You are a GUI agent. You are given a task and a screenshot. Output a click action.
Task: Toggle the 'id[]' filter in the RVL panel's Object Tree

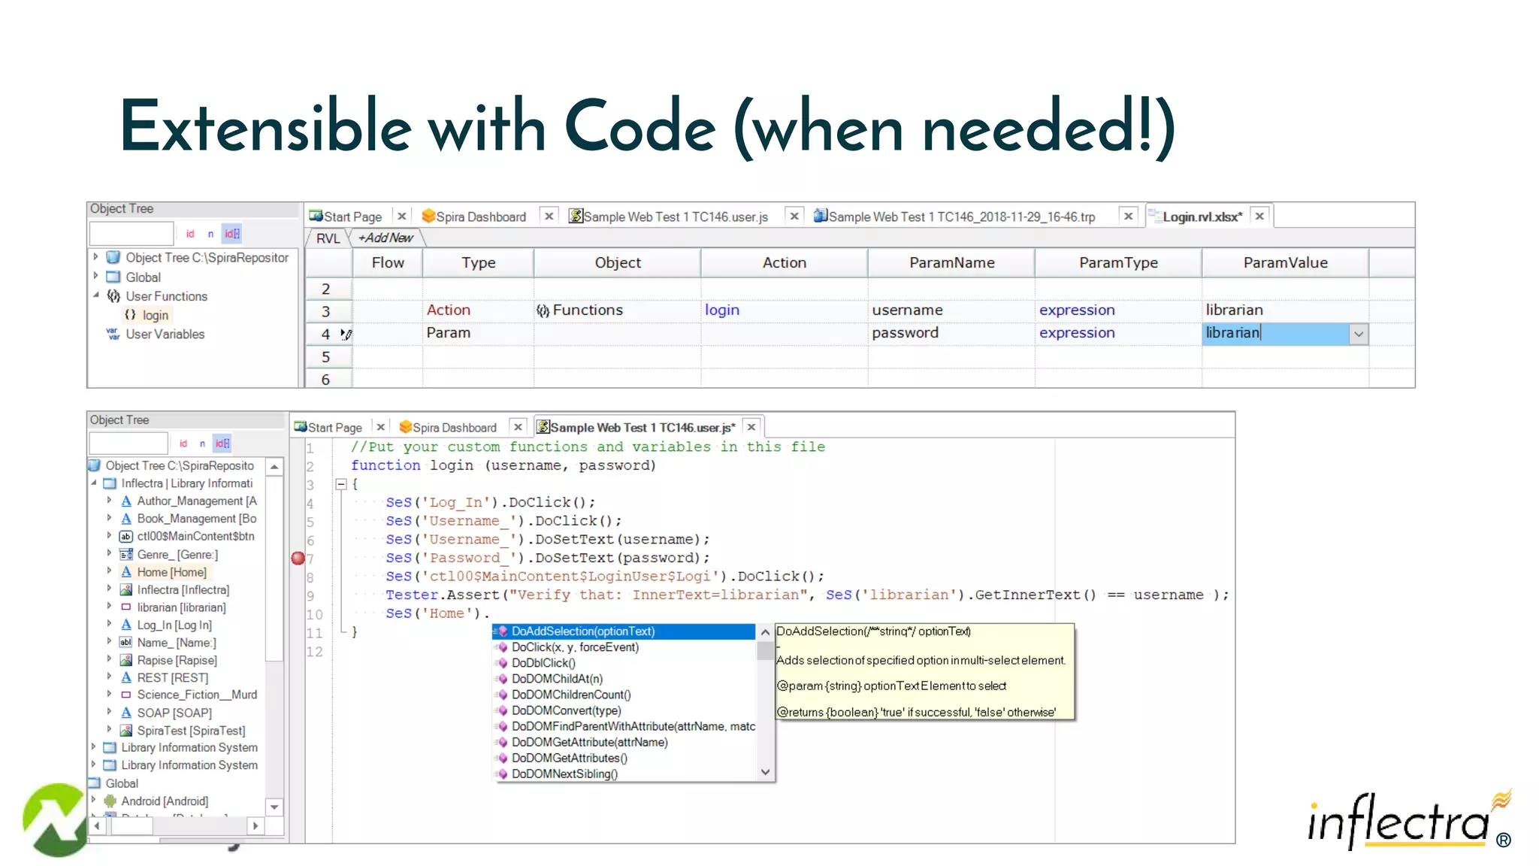click(x=232, y=234)
